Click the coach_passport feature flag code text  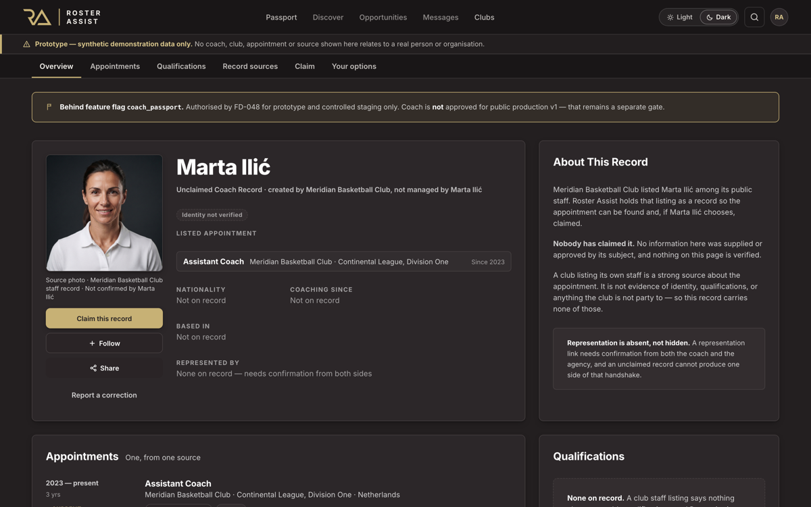tap(154, 107)
